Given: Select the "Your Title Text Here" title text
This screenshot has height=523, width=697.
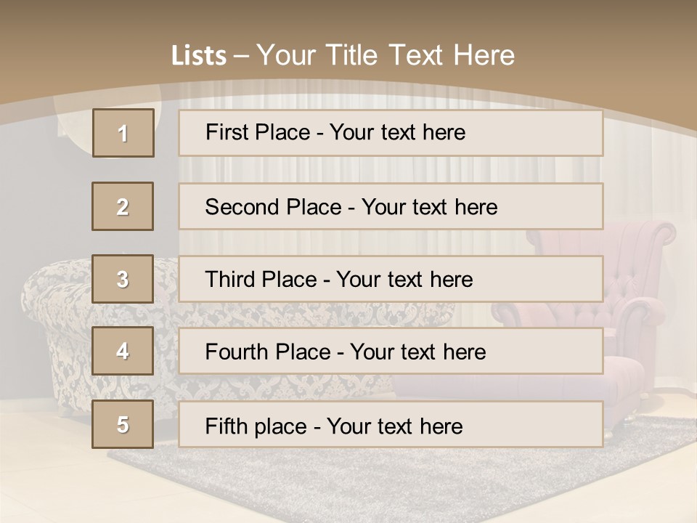Looking at the screenshot, I should pos(386,55).
